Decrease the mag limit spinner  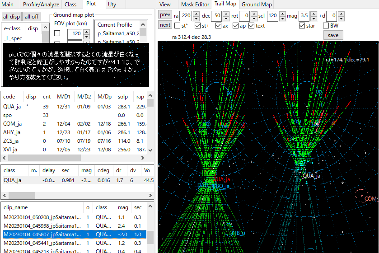tap(313, 19)
